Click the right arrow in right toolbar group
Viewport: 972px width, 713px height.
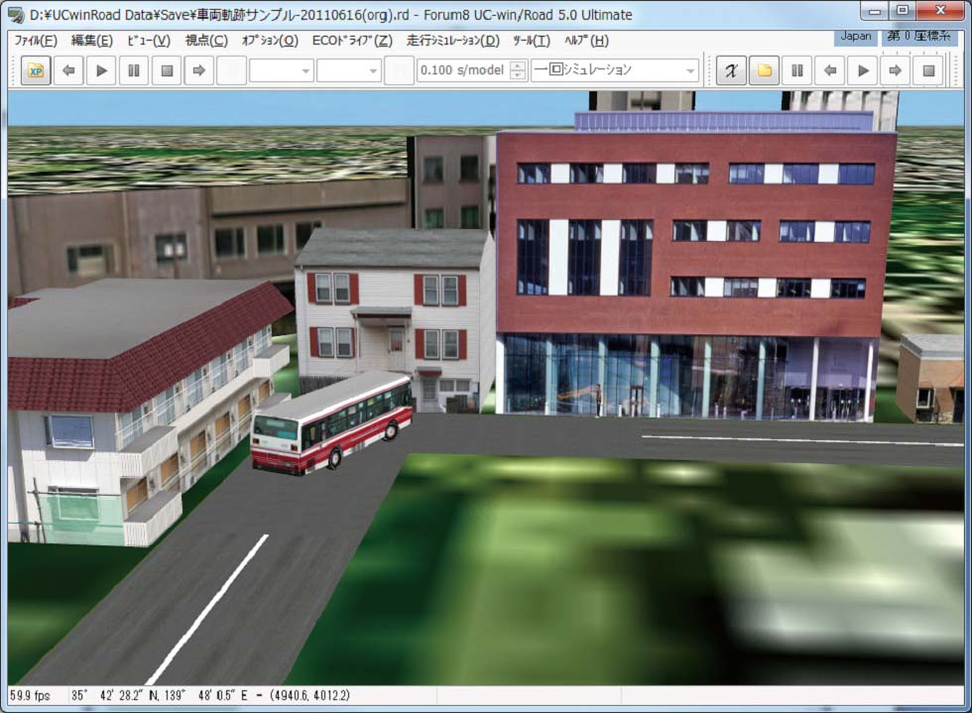[895, 70]
